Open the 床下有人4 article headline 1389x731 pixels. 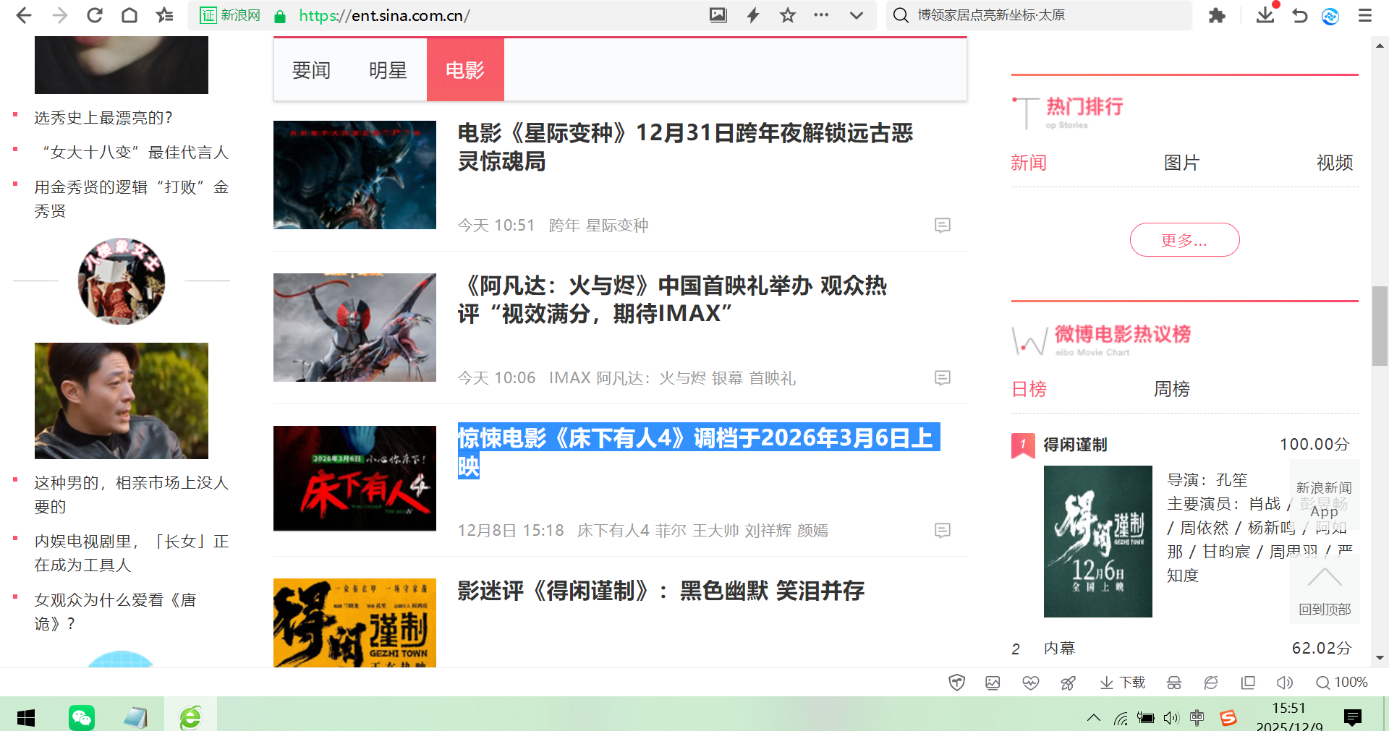pyautogui.click(x=698, y=452)
